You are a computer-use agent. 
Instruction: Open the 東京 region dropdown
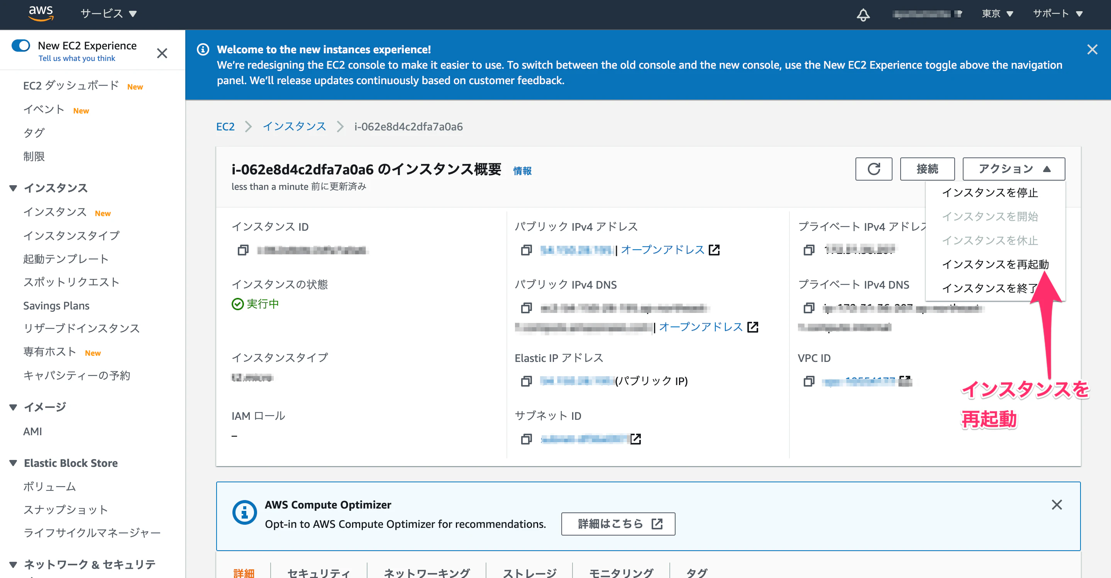(x=997, y=14)
